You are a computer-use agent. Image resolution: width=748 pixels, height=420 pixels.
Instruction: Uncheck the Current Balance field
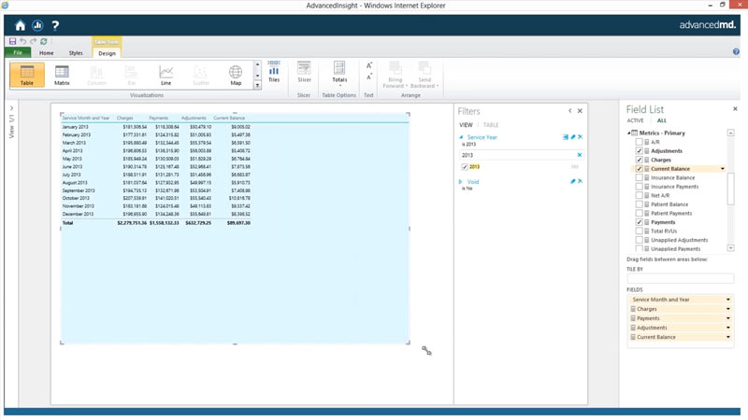point(640,169)
